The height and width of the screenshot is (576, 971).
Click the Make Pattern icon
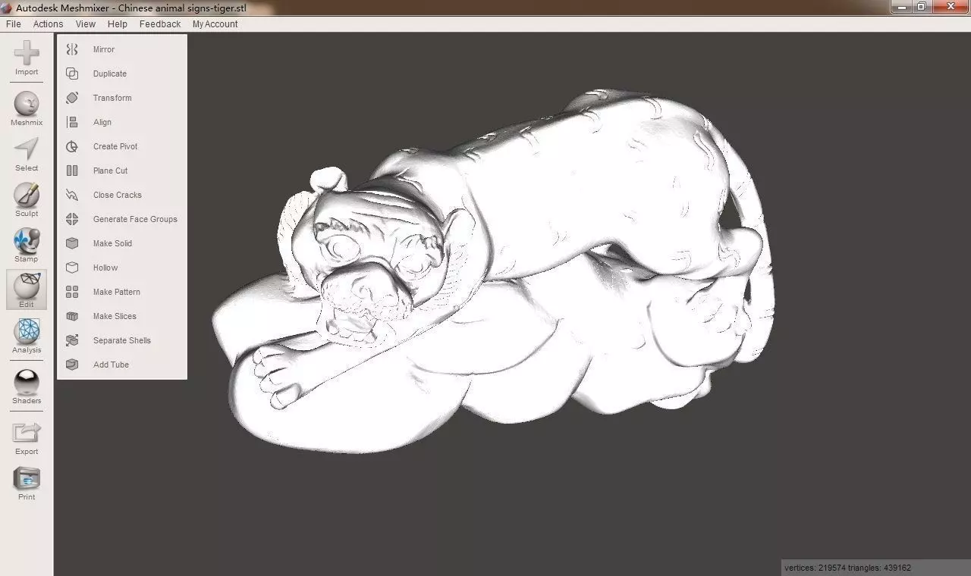click(x=72, y=292)
